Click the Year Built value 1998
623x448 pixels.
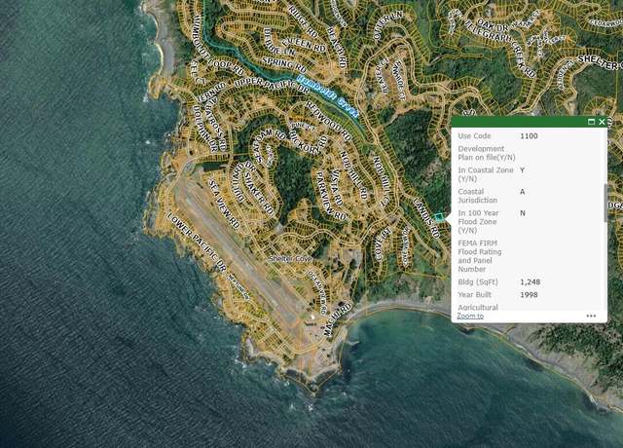coord(529,295)
